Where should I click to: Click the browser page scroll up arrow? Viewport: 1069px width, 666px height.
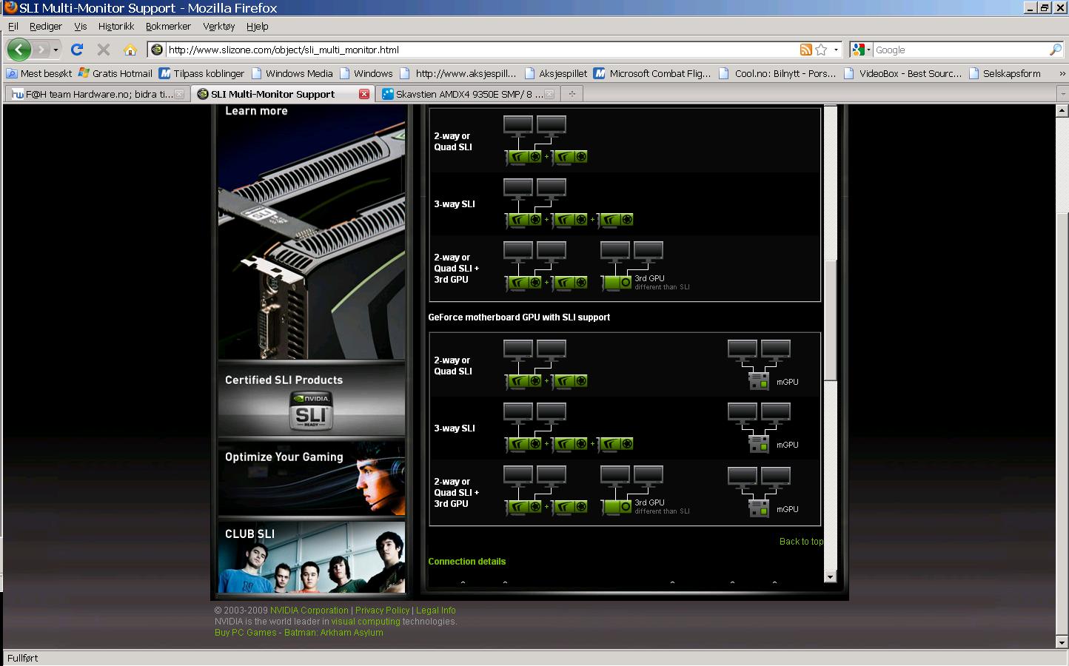click(x=1062, y=110)
